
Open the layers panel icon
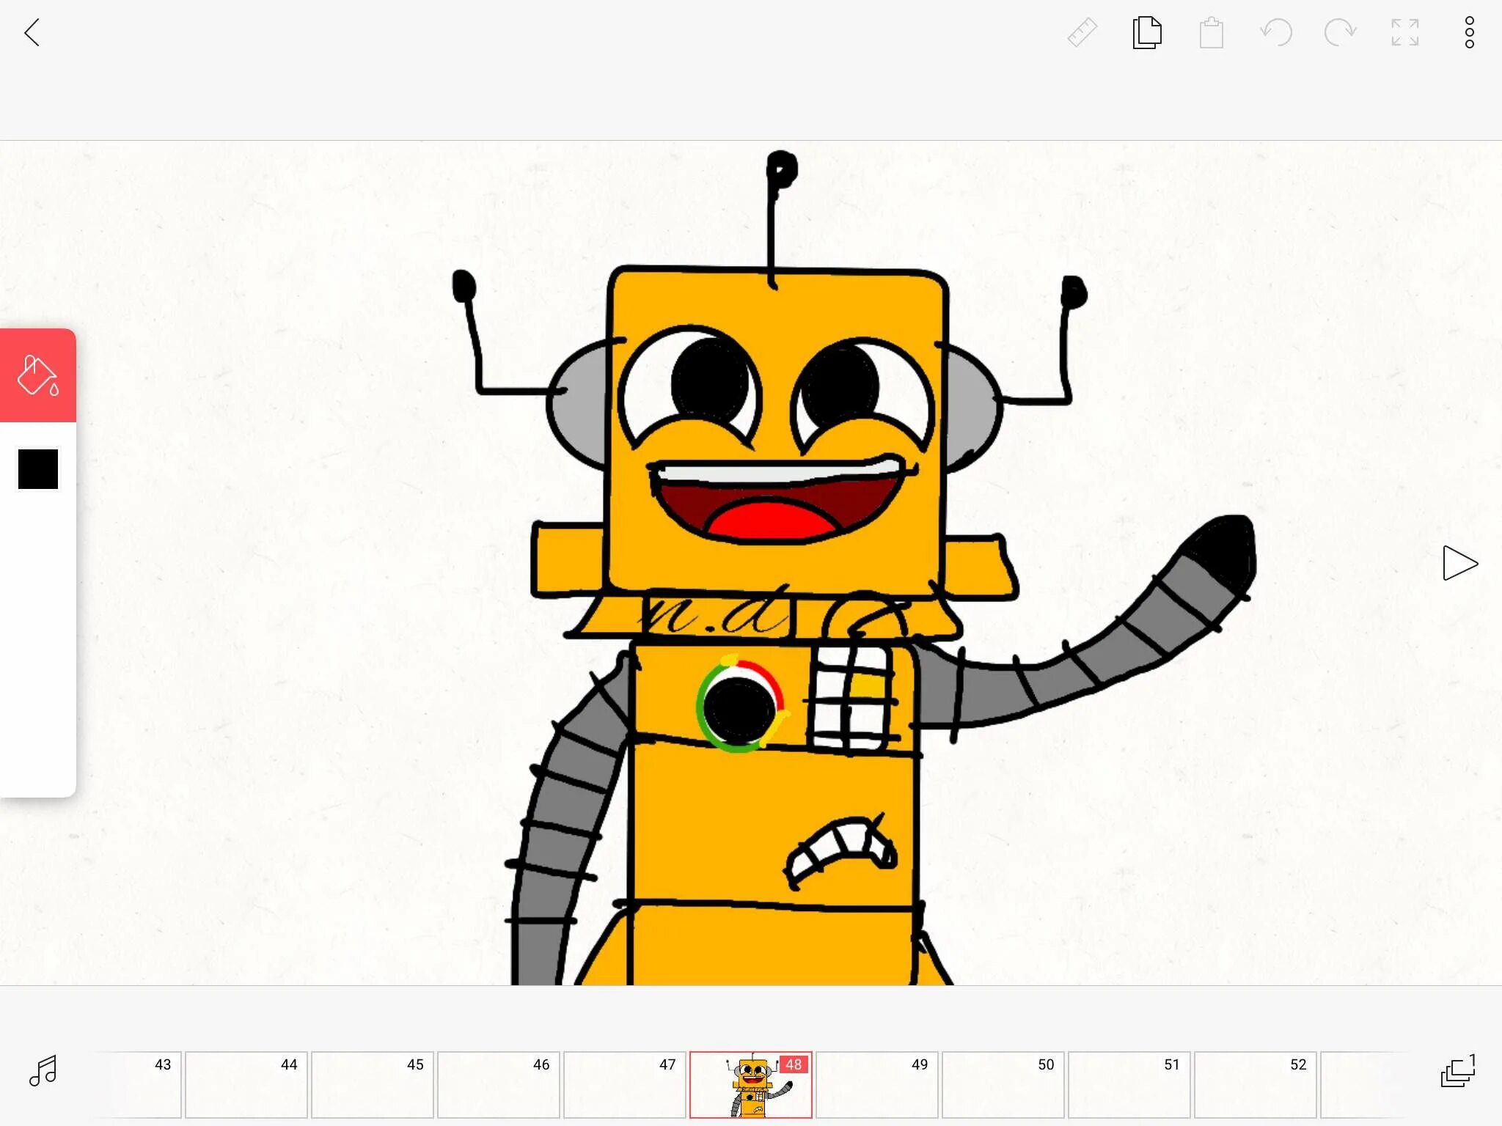pyautogui.click(x=1457, y=1071)
